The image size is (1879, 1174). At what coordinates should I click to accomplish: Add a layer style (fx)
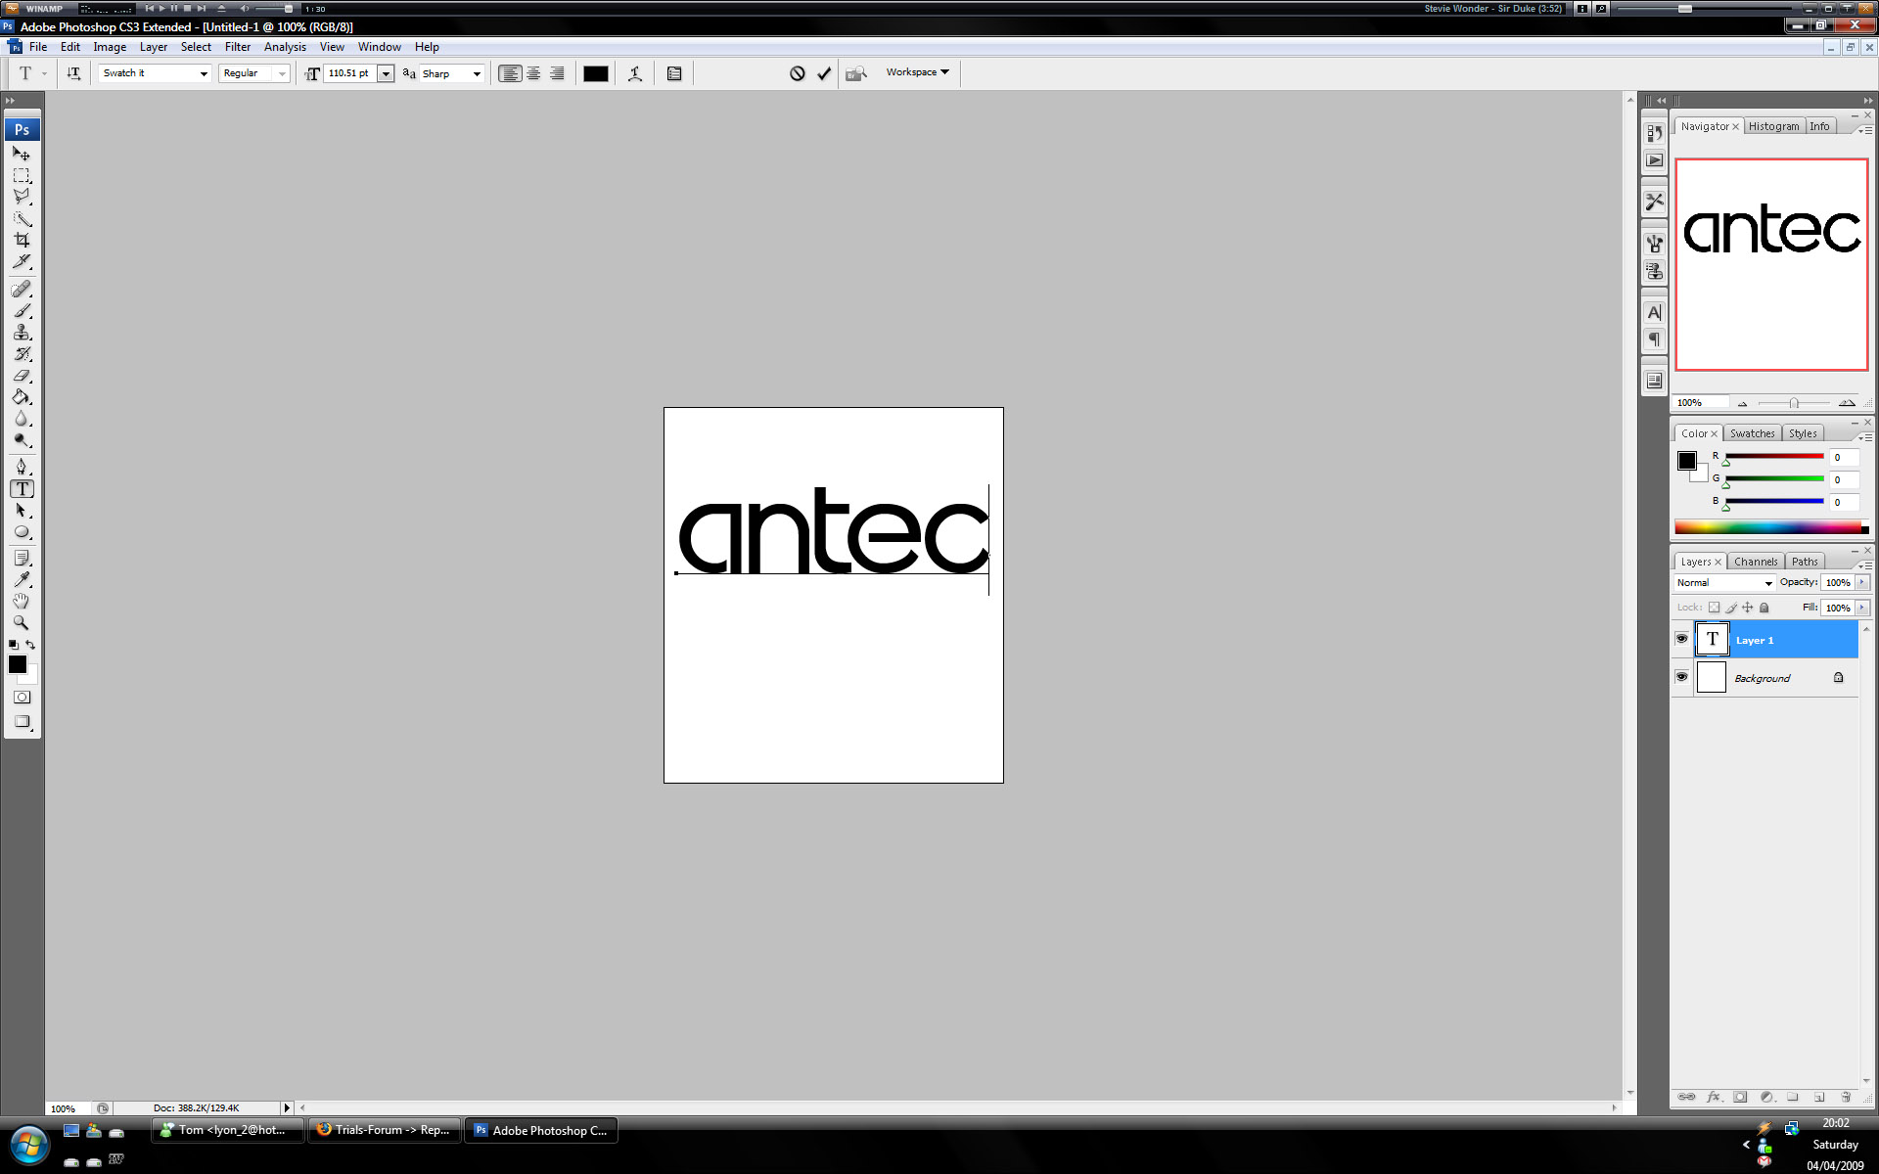point(1714,1097)
